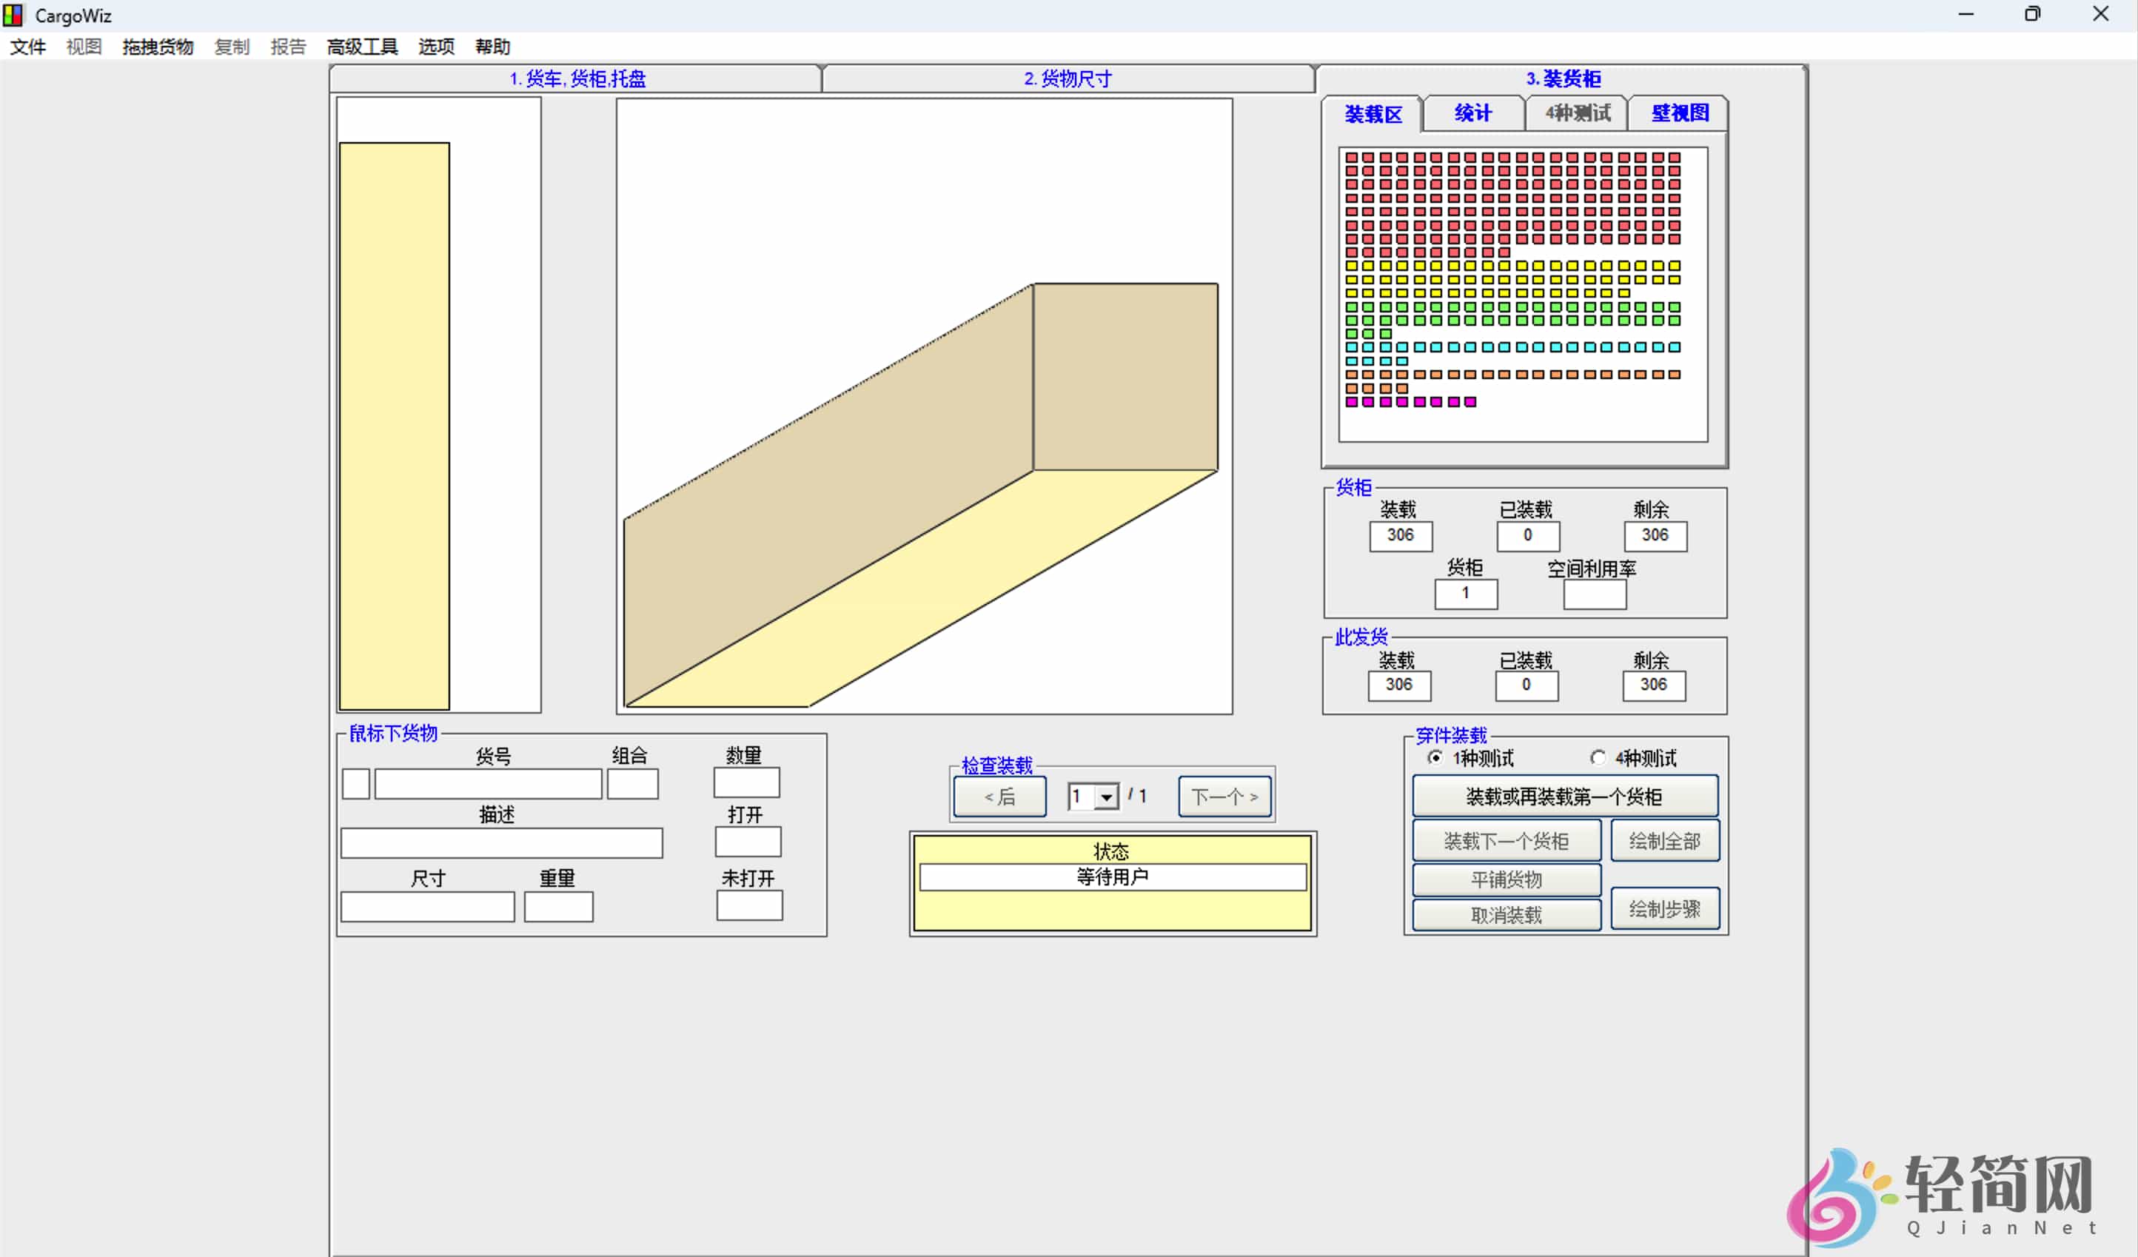Go to tab 2. 货物尺寸
The image size is (2138, 1257).
1068,79
